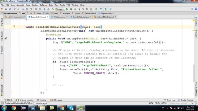
Task: Click the Cut scissors icon
Action: (x=23, y=9)
